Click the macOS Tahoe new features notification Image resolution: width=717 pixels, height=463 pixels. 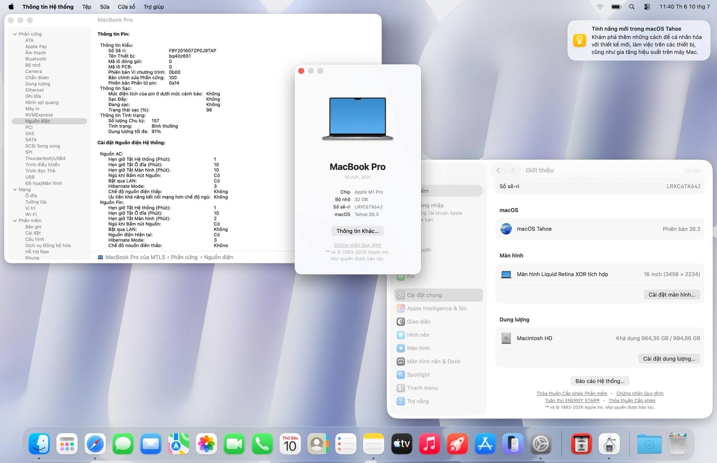(x=639, y=40)
